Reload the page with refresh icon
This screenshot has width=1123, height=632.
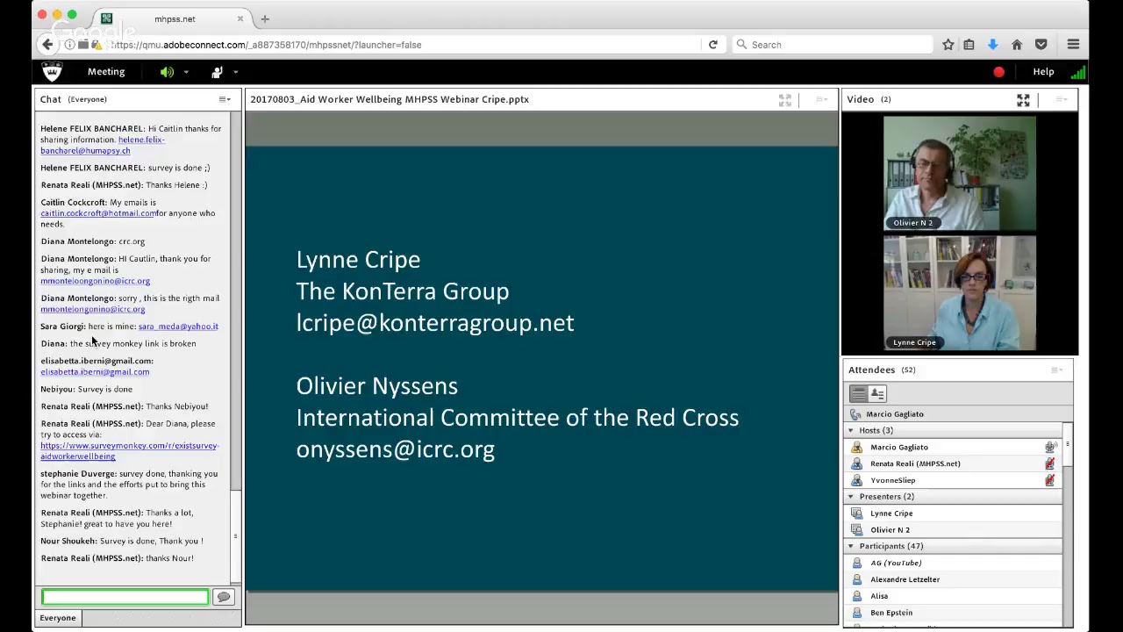pos(712,45)
